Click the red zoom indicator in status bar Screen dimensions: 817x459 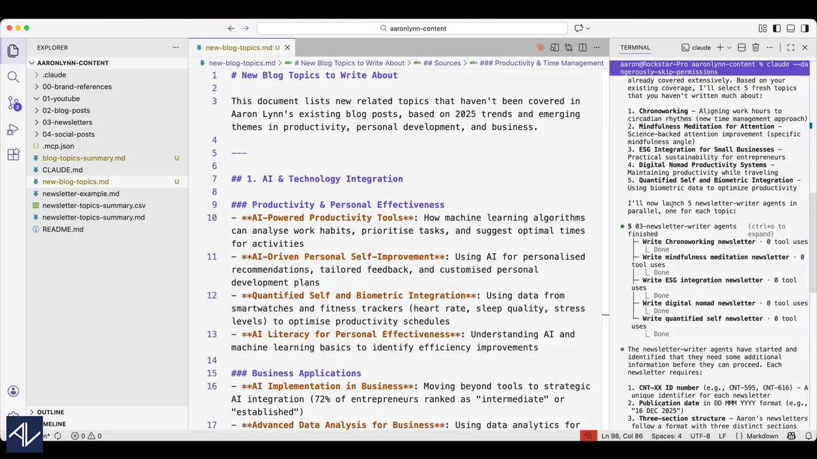(x=587, y=436)
